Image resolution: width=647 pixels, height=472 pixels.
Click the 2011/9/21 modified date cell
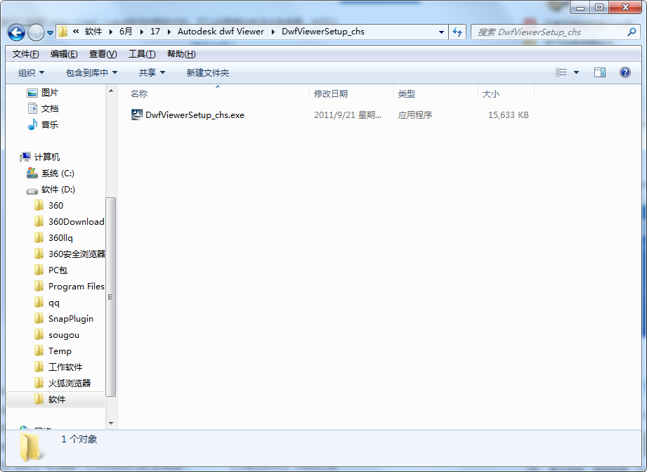(348, 114)
